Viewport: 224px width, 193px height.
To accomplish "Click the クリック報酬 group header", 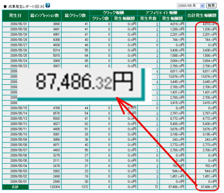I will (113, 13).
